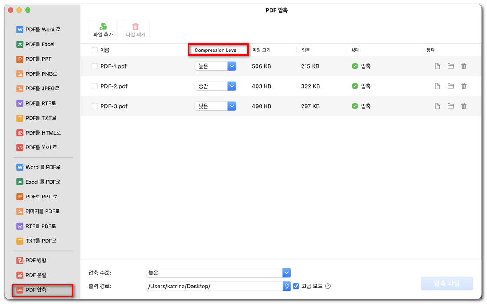Select PDF를 Excel in sidebar
The height and width of the screenshot is (304, 487).
[x=40, y=44]
